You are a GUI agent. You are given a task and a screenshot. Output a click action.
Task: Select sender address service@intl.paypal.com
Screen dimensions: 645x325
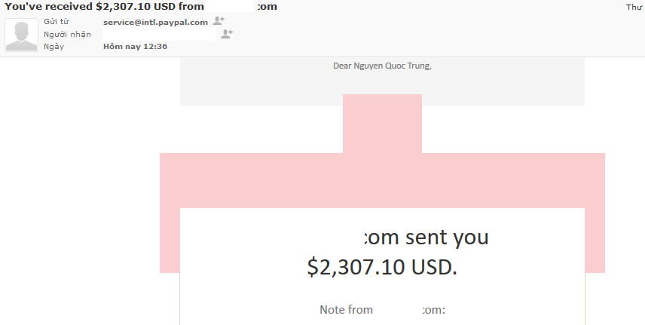pyautogui.click(x=155, y=22)
